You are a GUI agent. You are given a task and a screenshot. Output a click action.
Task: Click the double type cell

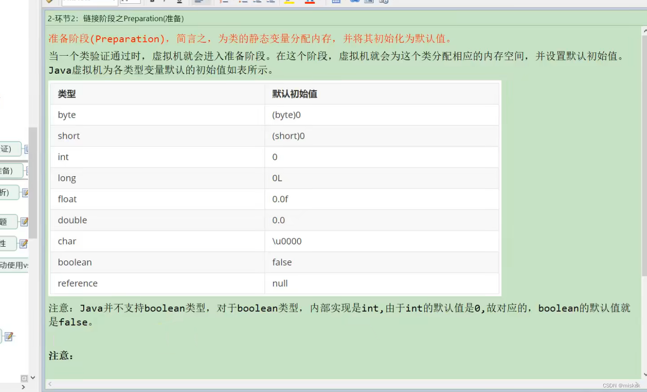point(158,220)
